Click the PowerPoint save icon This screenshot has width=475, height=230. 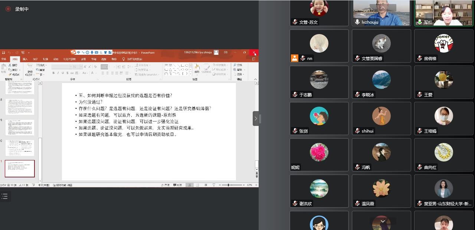click(3, 53)
